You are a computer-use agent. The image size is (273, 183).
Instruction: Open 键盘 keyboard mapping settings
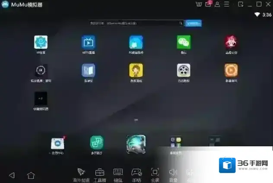click(118, 175)
